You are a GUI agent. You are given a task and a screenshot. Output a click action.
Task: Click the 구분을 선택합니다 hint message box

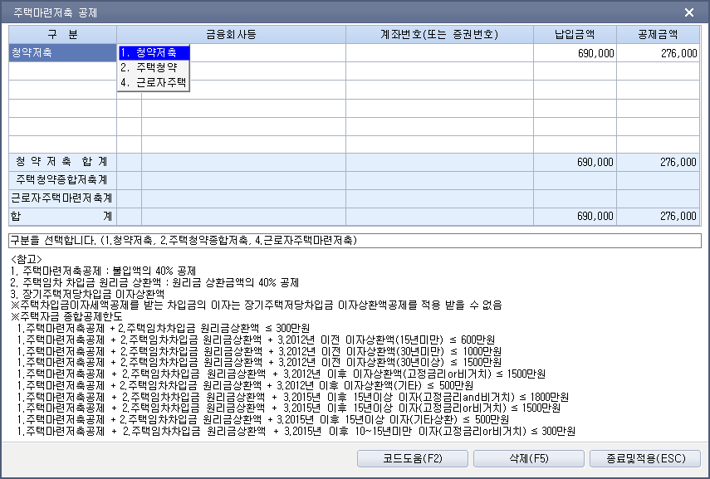click(x=355, y=241)
